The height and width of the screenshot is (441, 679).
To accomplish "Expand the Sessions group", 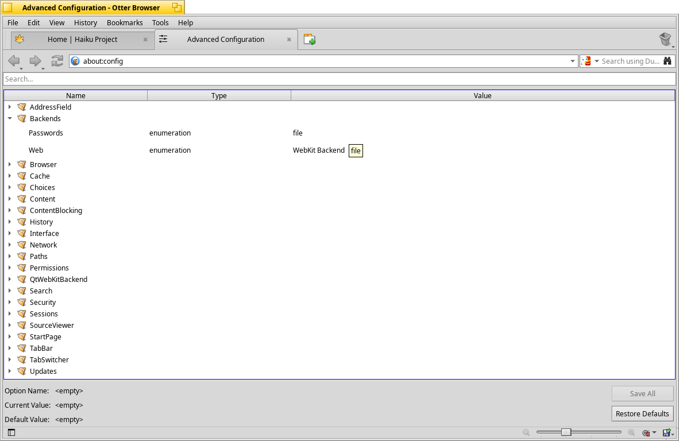I will 10,314.
